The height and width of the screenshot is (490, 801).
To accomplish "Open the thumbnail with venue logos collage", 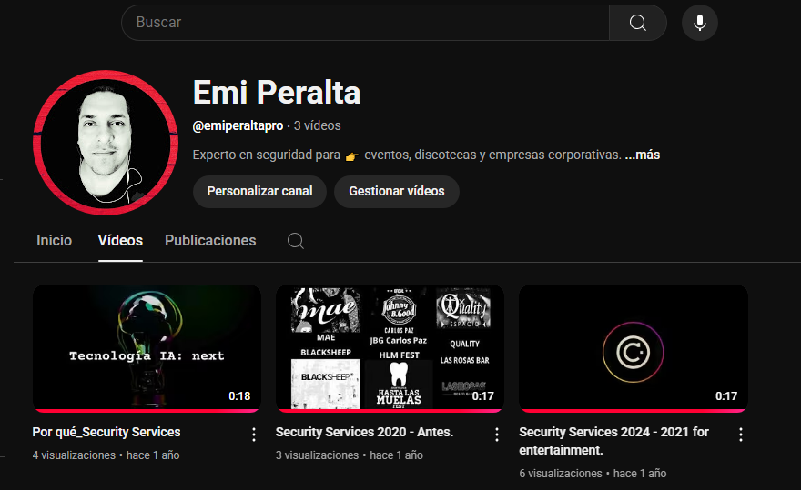I will pos(390,348).
